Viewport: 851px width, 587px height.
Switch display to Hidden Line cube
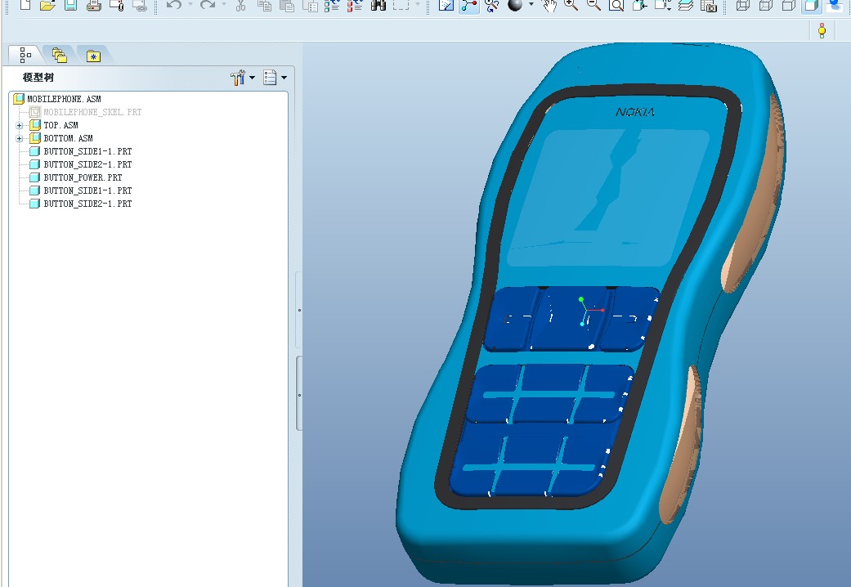[x=766, y=6]
